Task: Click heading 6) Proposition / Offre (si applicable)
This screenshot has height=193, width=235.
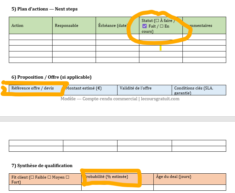Action: point(51,77)
